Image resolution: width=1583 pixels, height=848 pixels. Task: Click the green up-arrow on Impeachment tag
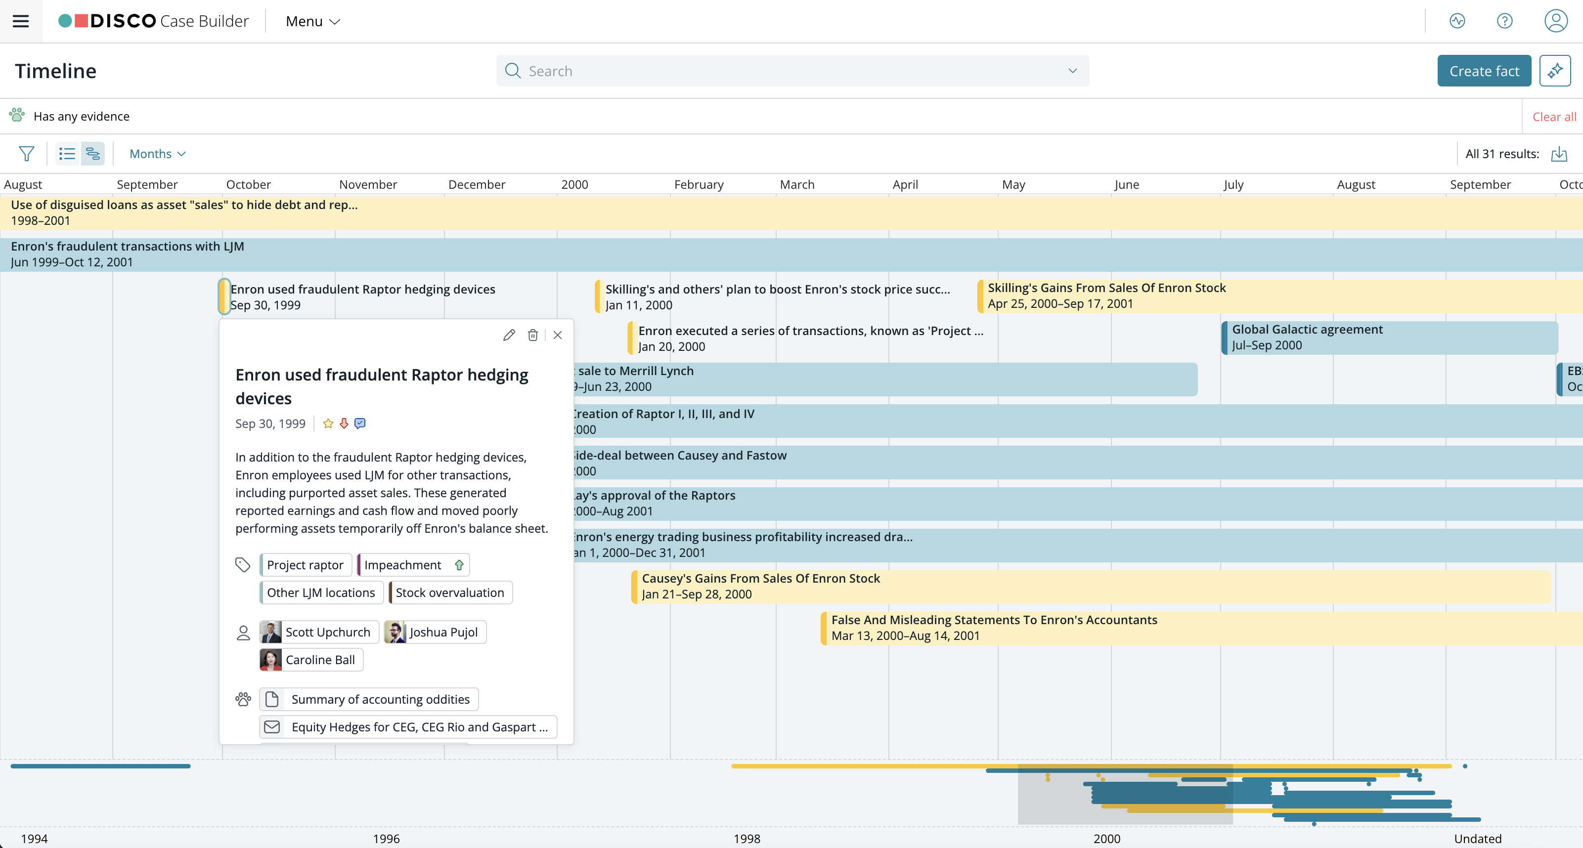click(459, 565)
